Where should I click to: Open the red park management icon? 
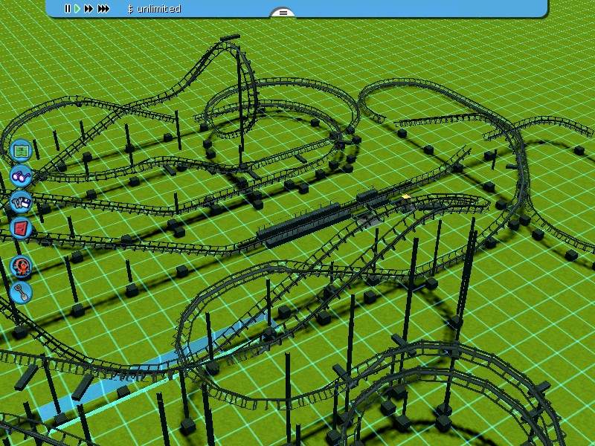pyautogui.click(x=21, y=227)
